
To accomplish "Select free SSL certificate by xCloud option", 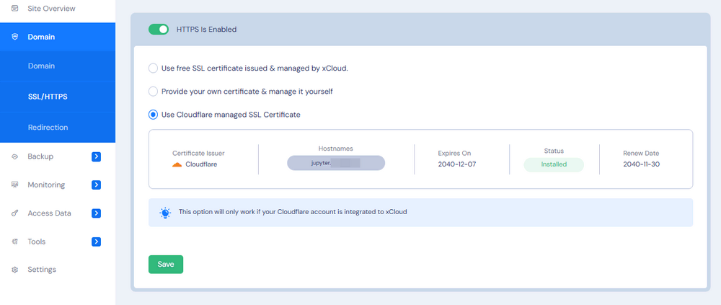I will [153, 68].
